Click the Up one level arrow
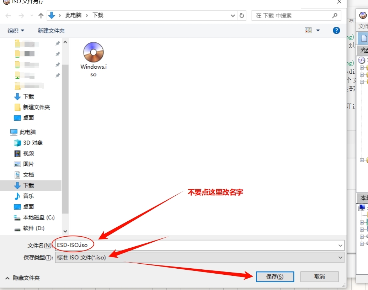 click(x=41, y=16)
